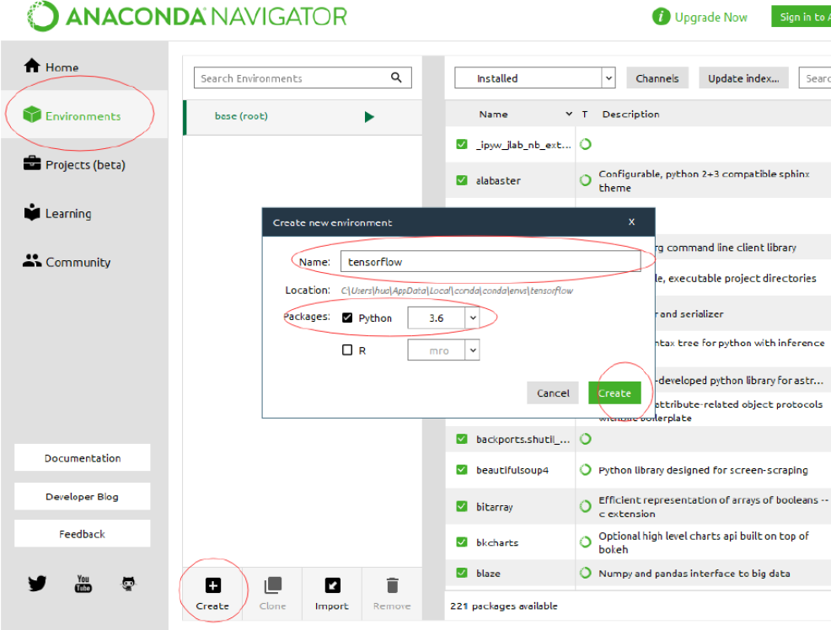Image resolution: width=831 pixels, height=630 pixels.
Task: Open the GitHub icon link
Action: coord(128,584)
